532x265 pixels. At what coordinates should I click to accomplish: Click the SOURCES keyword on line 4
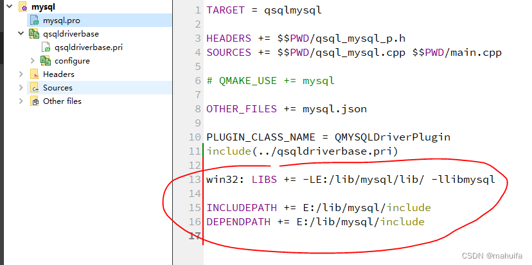click(x=229, y=53)
